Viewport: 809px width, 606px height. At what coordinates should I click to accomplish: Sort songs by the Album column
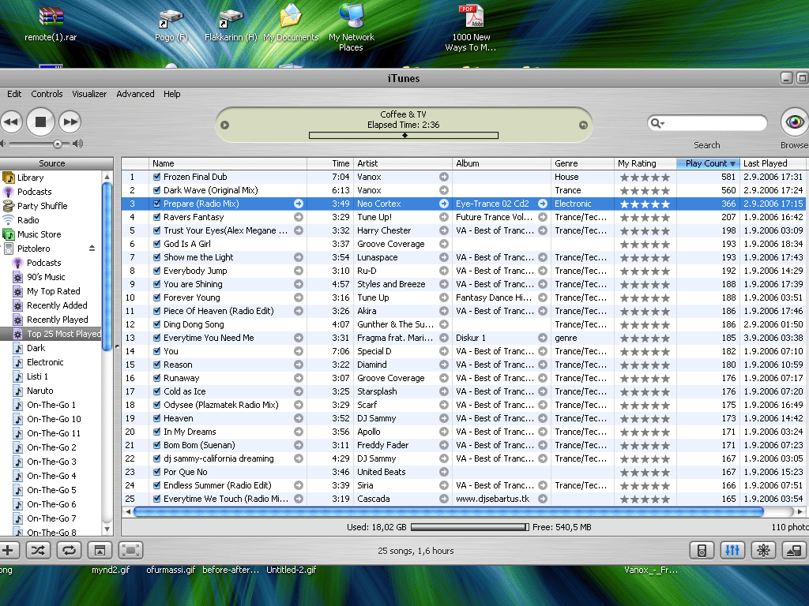(x=502, y=163)
